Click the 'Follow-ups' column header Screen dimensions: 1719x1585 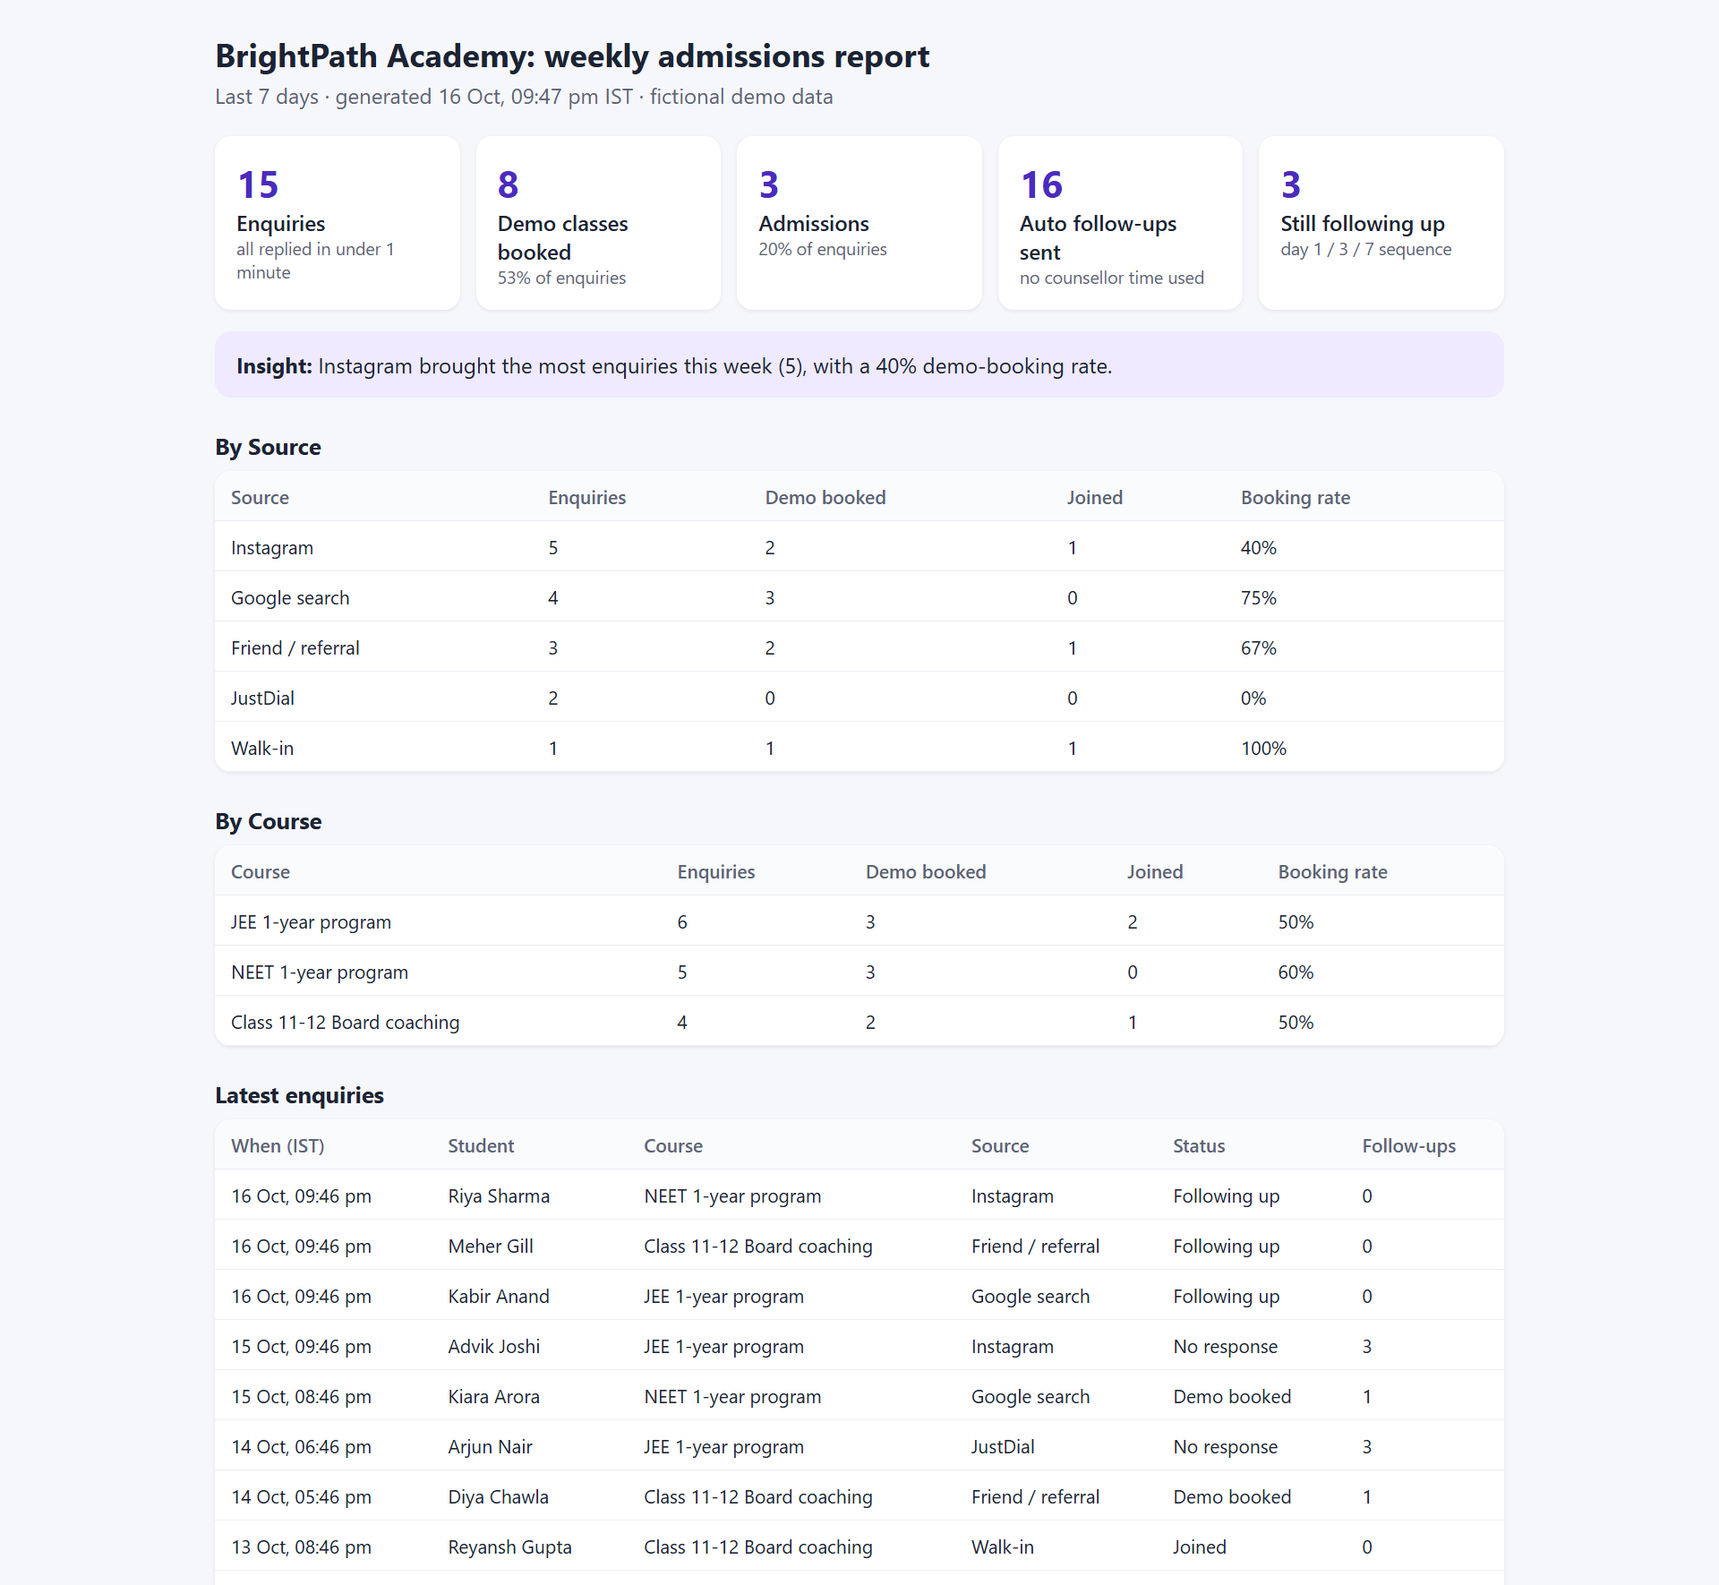coord(1408,1145)
